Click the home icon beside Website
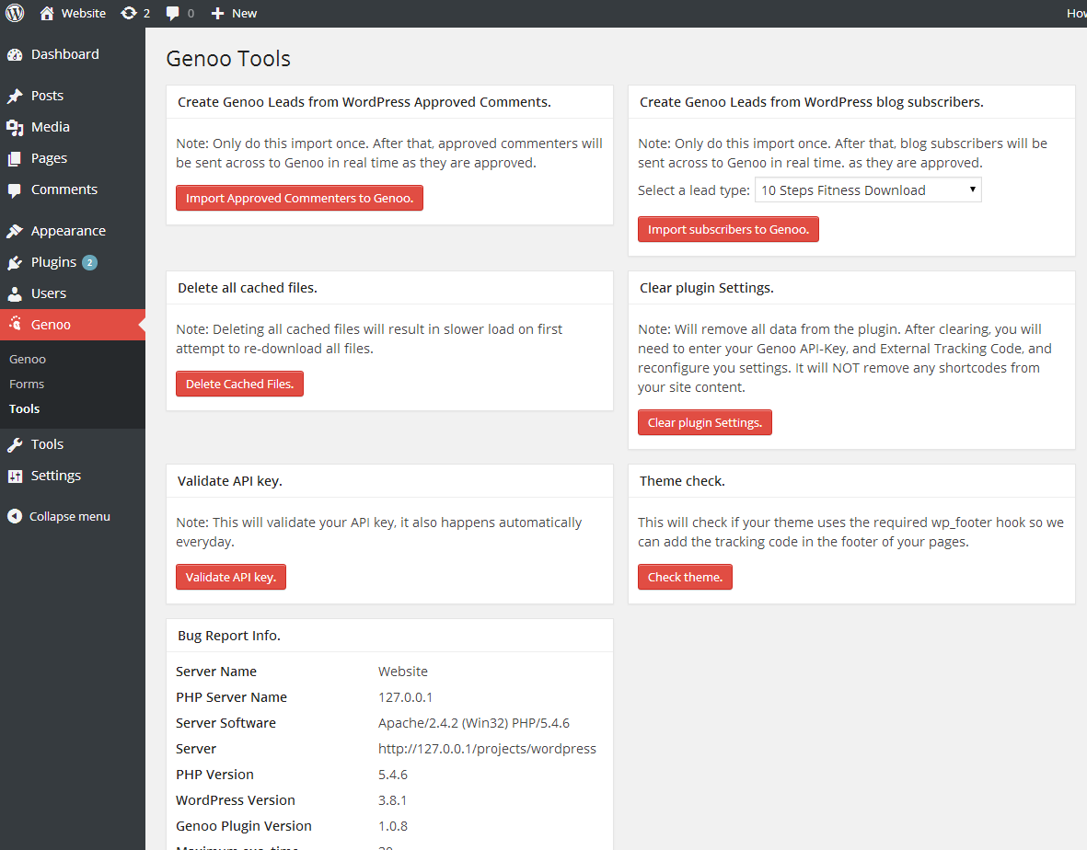 (46, 13)
